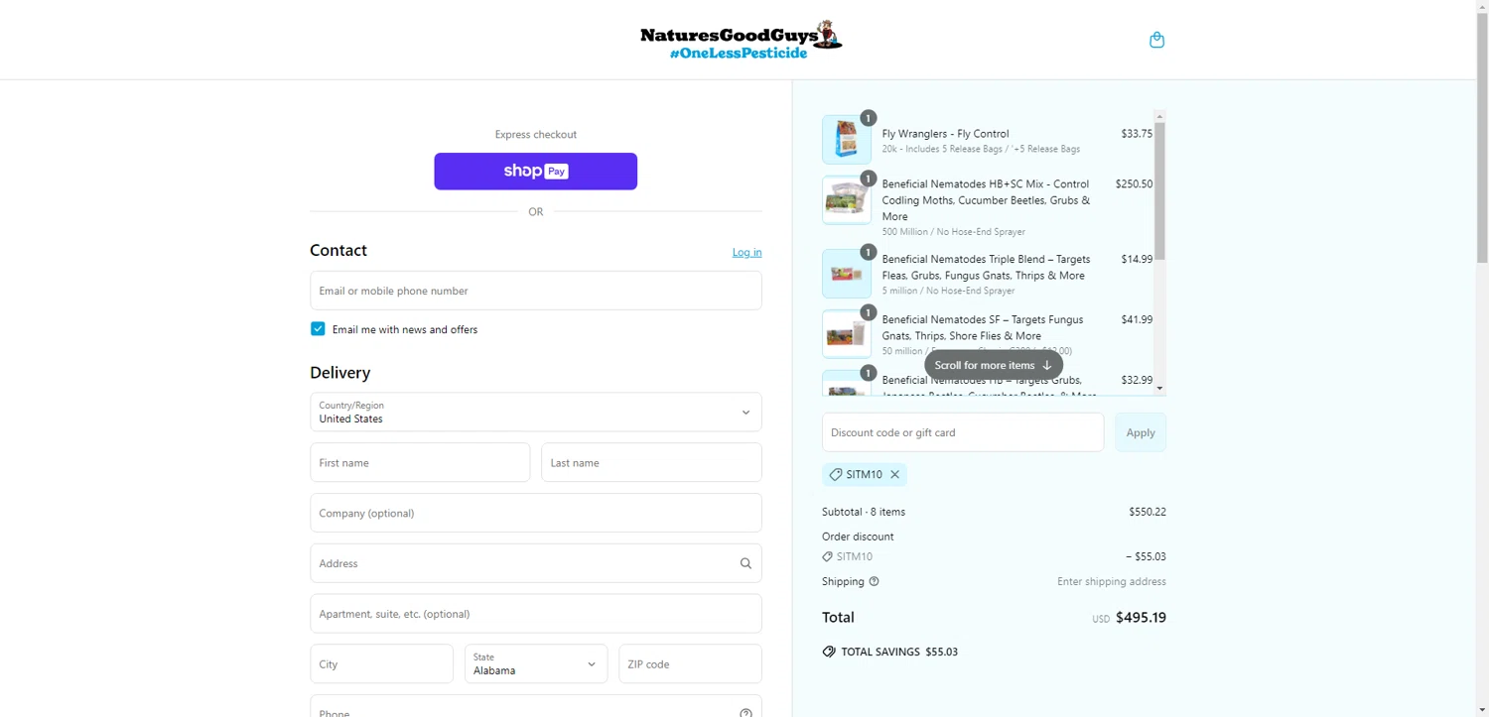Click the $550.22 subtotal amount
Screen dimensions: 1489x717
1148,513
